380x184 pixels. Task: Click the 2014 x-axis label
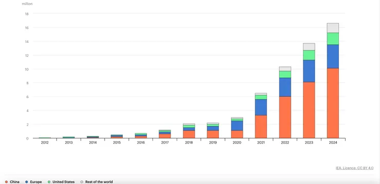93,143
